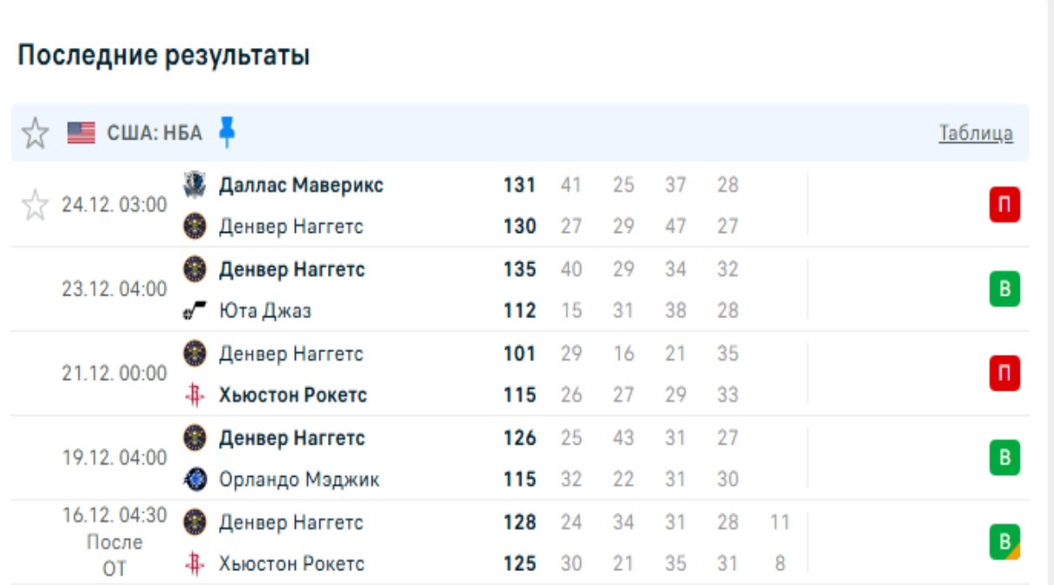Click the red П loss badge for 21.12 game
The image size is (1054, 585).
click(x=1004, y=374)
